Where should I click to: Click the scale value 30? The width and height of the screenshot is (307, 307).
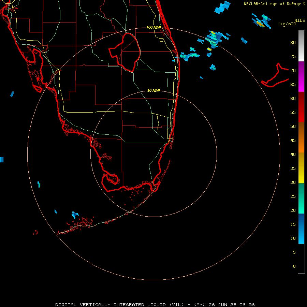(x=293, y=182)
